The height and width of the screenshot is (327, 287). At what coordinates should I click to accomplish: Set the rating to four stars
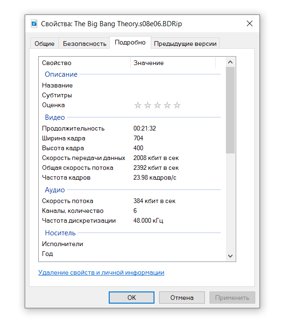pos(167,105)
